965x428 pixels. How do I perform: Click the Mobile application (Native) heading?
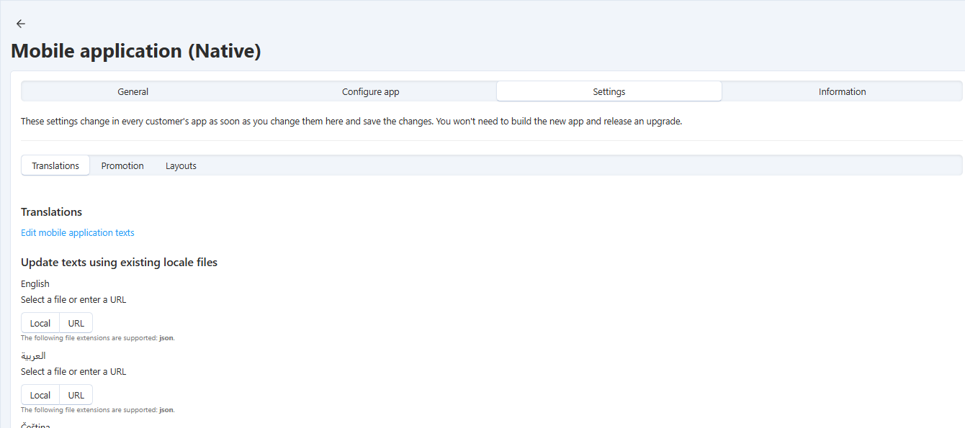(x=136, y=51)
